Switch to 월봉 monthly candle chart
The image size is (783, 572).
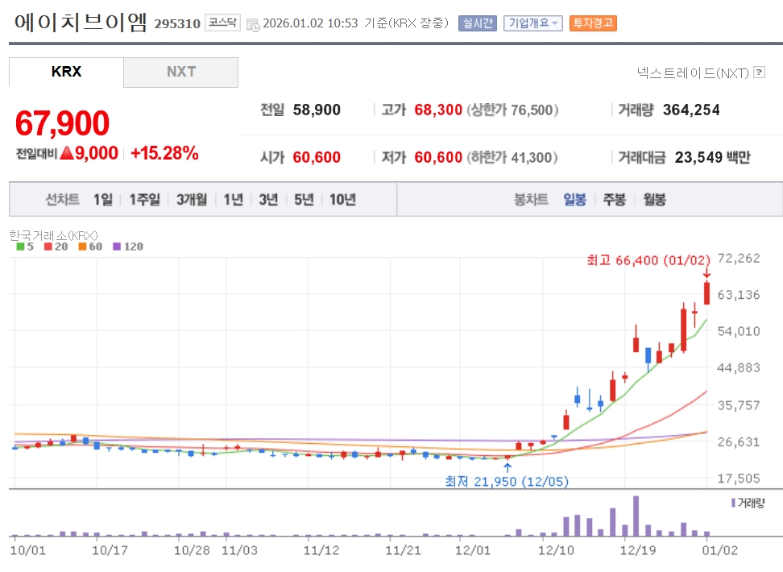[654, 200]
